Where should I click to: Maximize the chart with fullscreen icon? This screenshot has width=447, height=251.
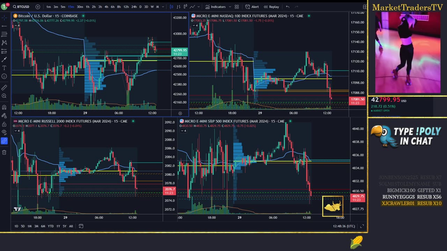pos(362,226)
